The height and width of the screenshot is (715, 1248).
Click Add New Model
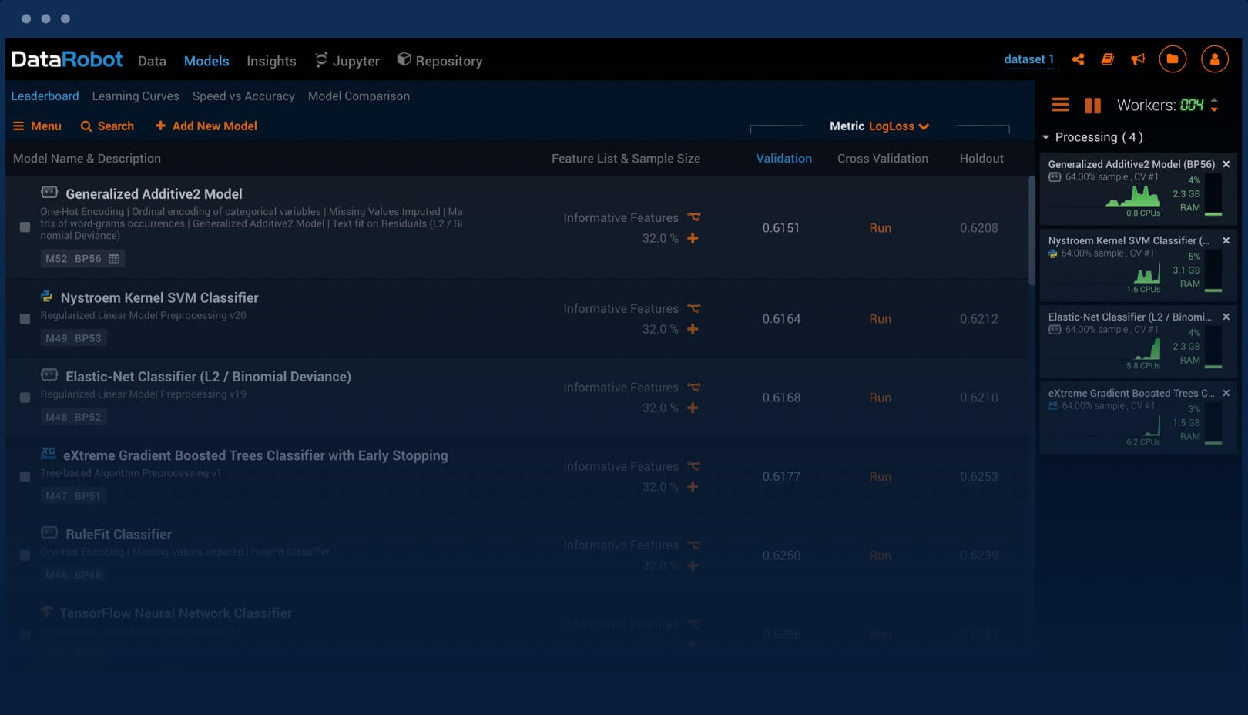pyautogui.click(x=206, y=126)
